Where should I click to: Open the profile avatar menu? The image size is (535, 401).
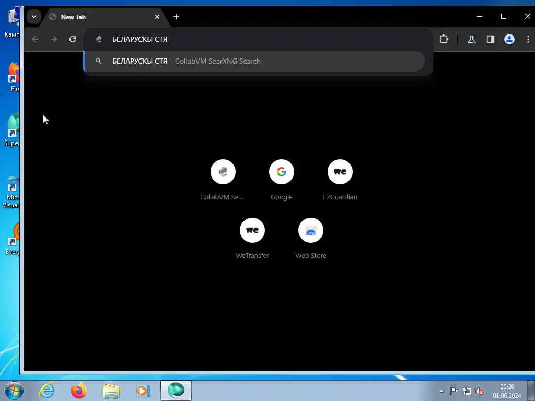tap(509, 39)
